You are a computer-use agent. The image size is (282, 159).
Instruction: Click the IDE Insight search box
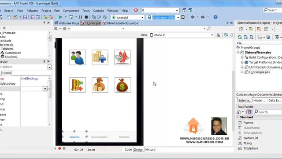pos(272,10)
